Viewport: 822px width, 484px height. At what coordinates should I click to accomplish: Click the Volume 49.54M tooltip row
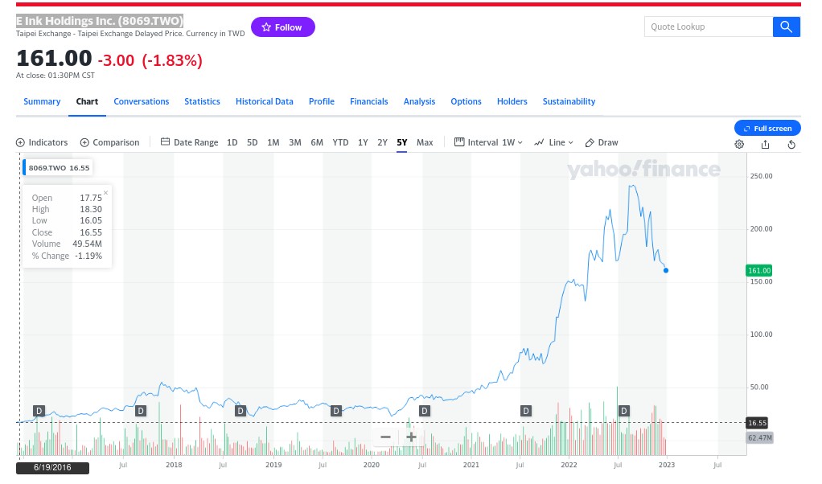tap(67, 244)
